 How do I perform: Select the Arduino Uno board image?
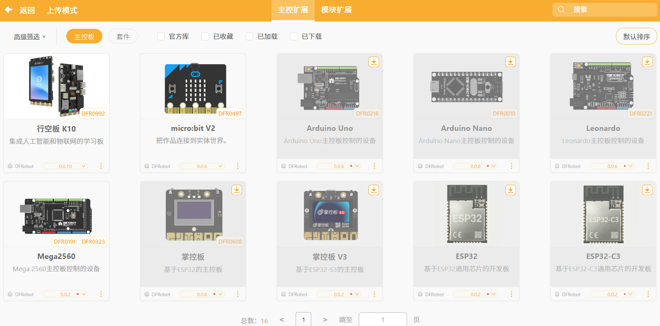click(x=328, y=88)
